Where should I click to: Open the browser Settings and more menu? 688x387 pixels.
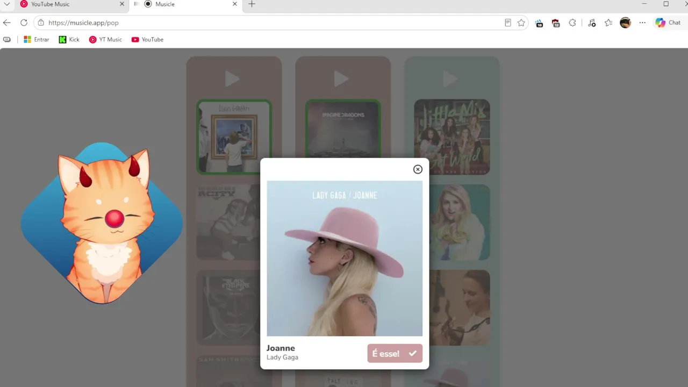[x=642, y=23]
